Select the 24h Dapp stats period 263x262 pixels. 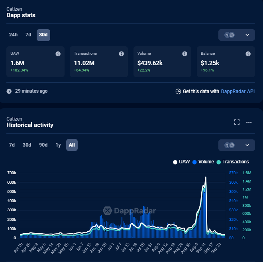coord(13,35)
